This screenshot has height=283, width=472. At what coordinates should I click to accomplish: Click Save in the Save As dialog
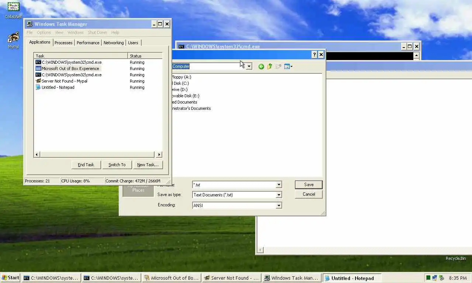tap(309, 185)
